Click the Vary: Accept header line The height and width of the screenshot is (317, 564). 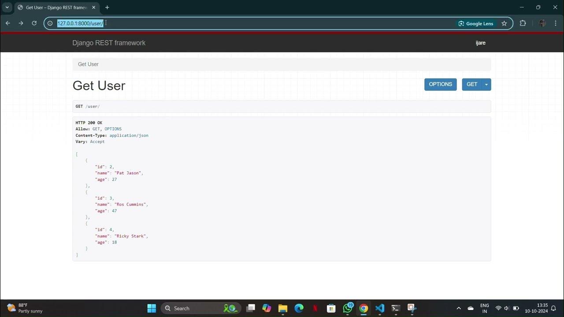(90, 142)
